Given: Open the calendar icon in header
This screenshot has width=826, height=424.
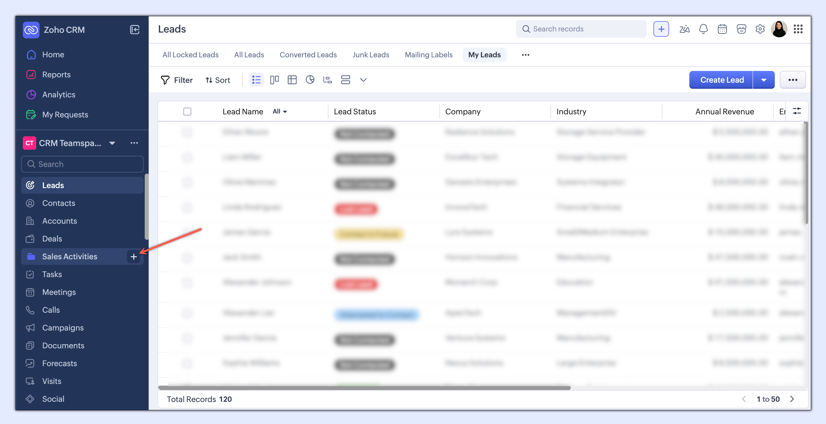Looking at the screenshot, I should pyautogui.click(x=722, y=29).
